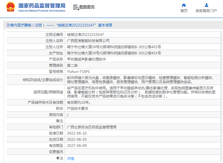Click 批准日期 value 2022-06-10
This screenshot has width=223, height=163.
click(77, 133)
